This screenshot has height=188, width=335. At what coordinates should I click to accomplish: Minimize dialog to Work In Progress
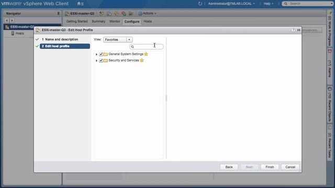299,30
